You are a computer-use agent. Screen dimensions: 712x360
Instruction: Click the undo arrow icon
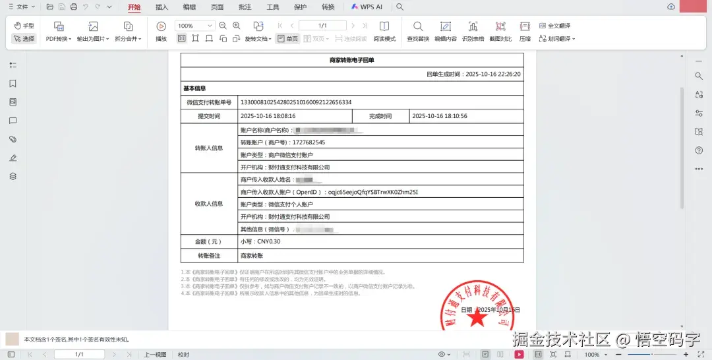point(85,7)
